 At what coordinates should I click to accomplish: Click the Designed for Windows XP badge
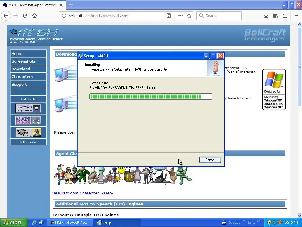coord(274,90)
